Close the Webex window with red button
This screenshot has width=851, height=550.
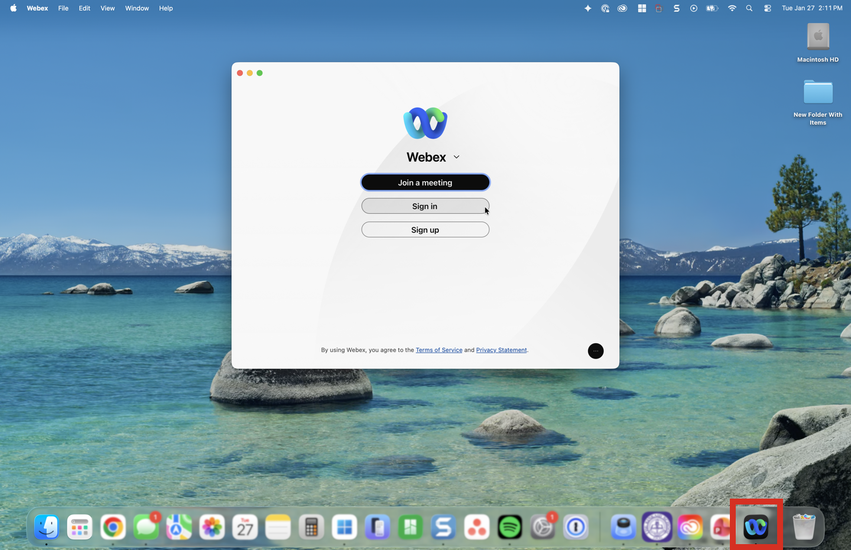pyautogui.click(x=240, y=73)
